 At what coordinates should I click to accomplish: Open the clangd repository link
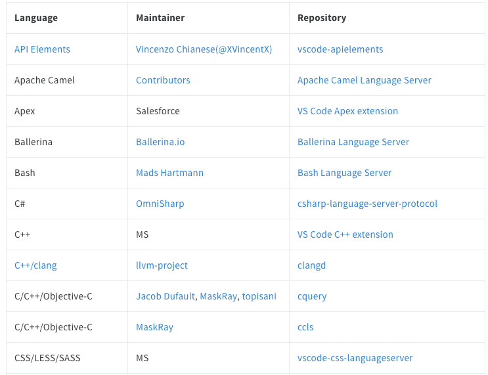tap(311, 265)
